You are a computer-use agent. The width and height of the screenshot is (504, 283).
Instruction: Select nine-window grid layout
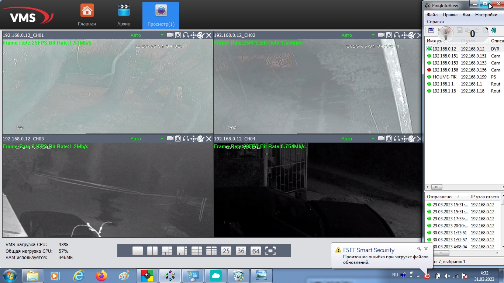[197, 251]
